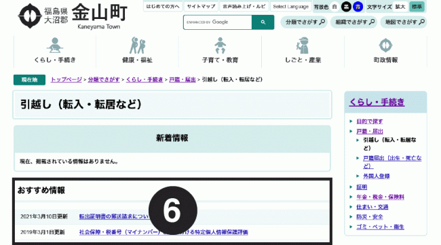Open 戸籍・届出 breadcrumb link
The image size is (441, 245).
tap(183, 79)
